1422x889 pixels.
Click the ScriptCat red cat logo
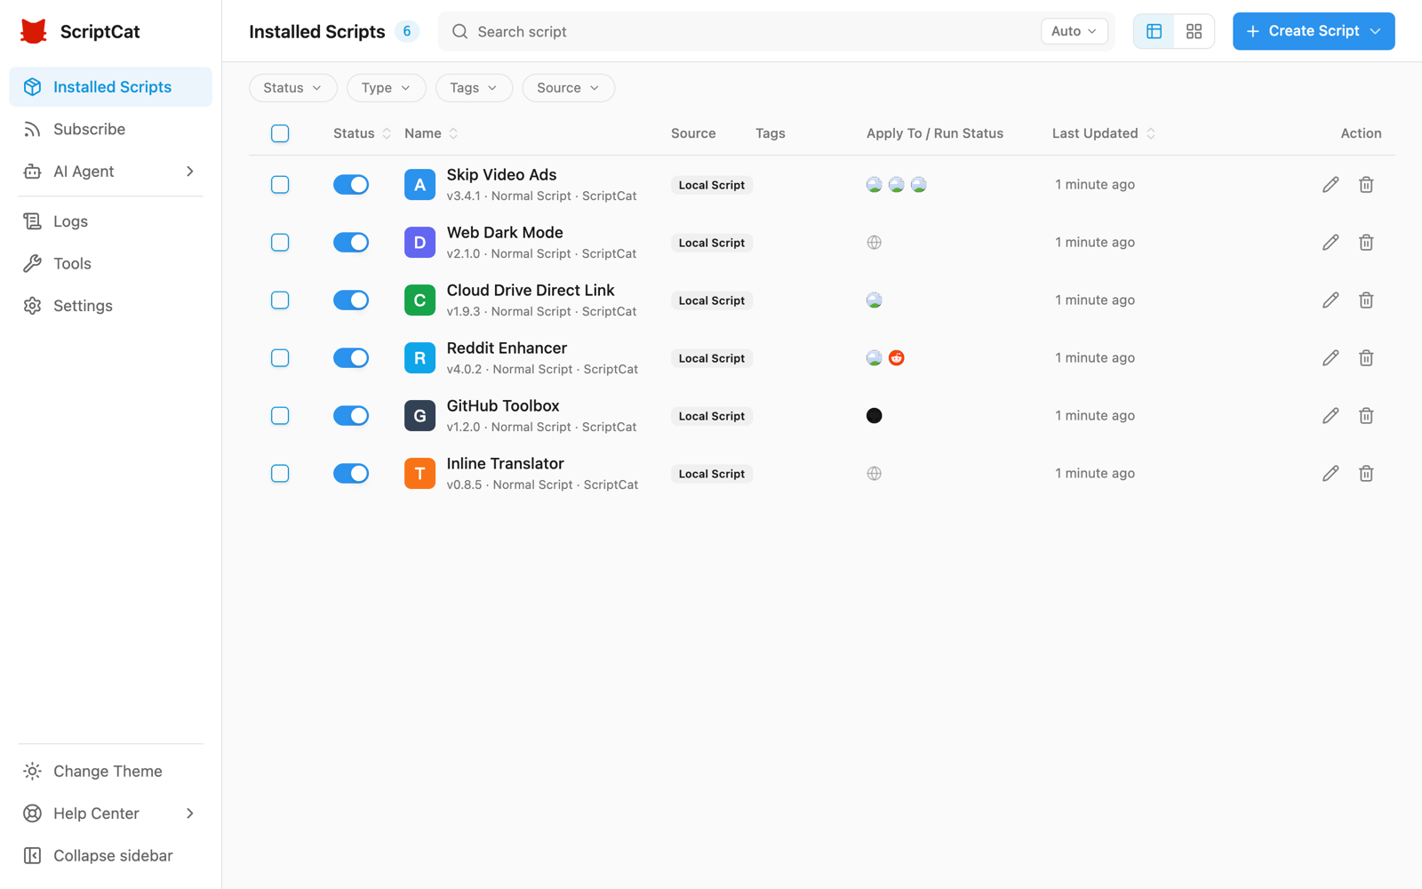click(x=34, y=31)
